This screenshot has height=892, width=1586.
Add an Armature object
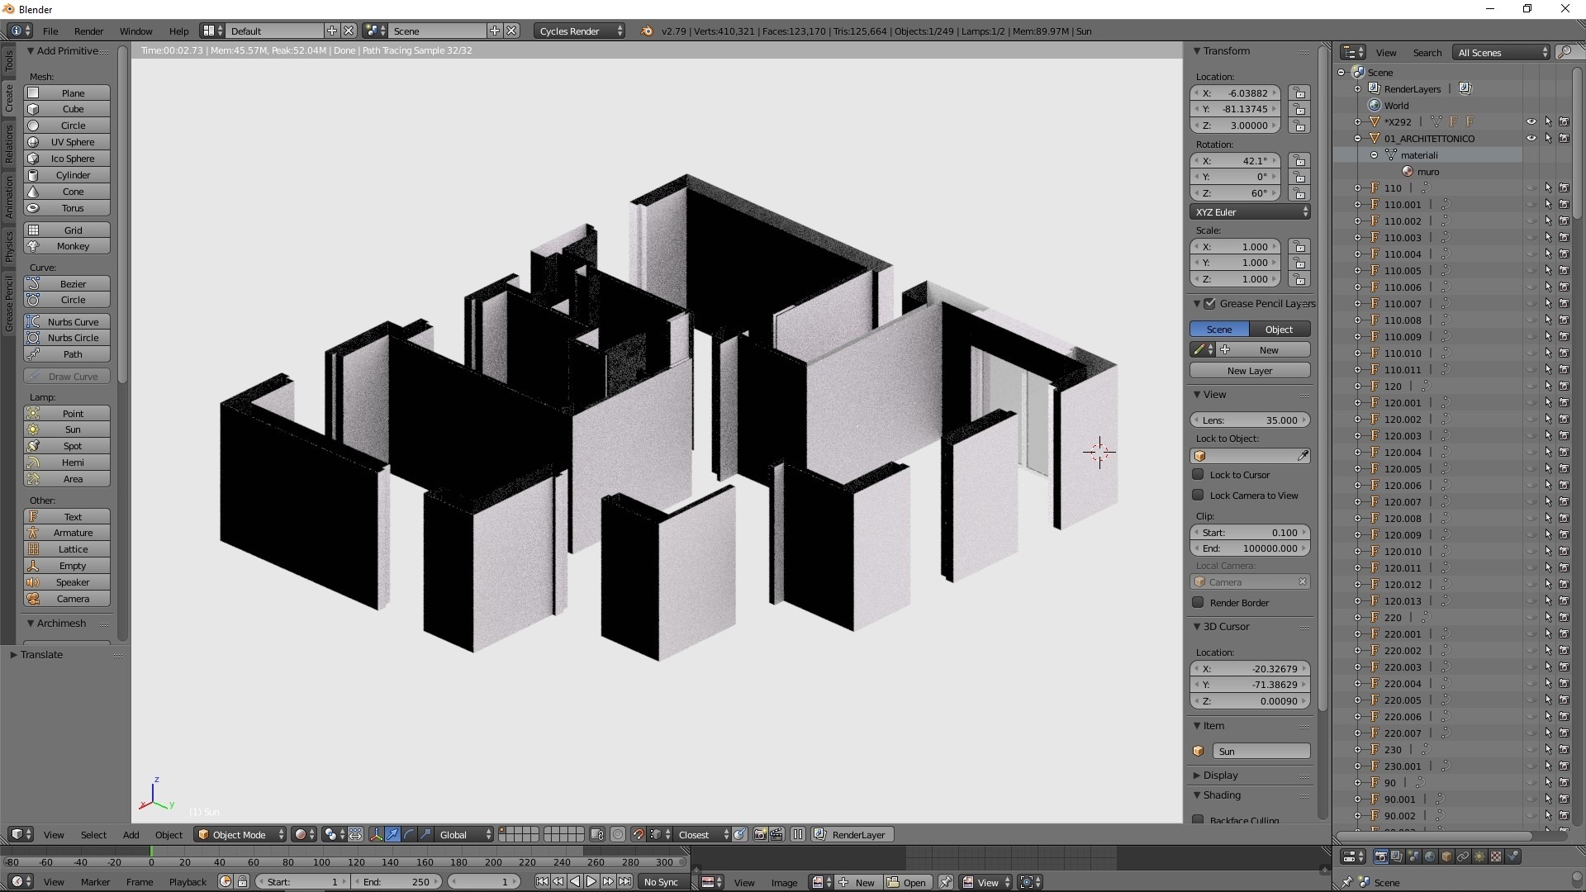(x=67, y=533)
